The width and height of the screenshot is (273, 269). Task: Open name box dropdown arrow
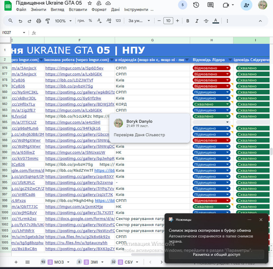[24, 33]
